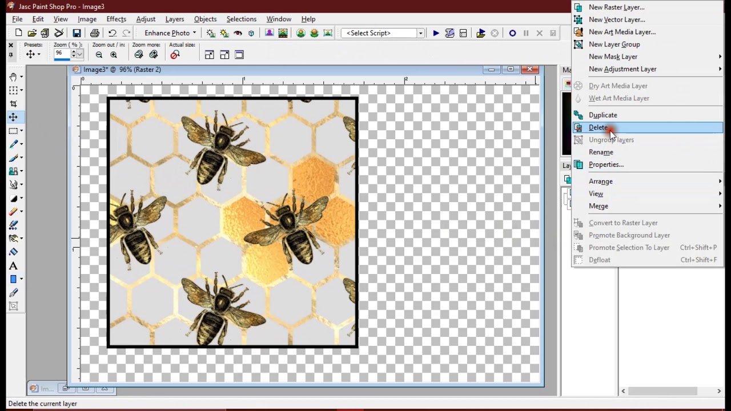Click the Zoom more in icon

click(x=154, y=55)
